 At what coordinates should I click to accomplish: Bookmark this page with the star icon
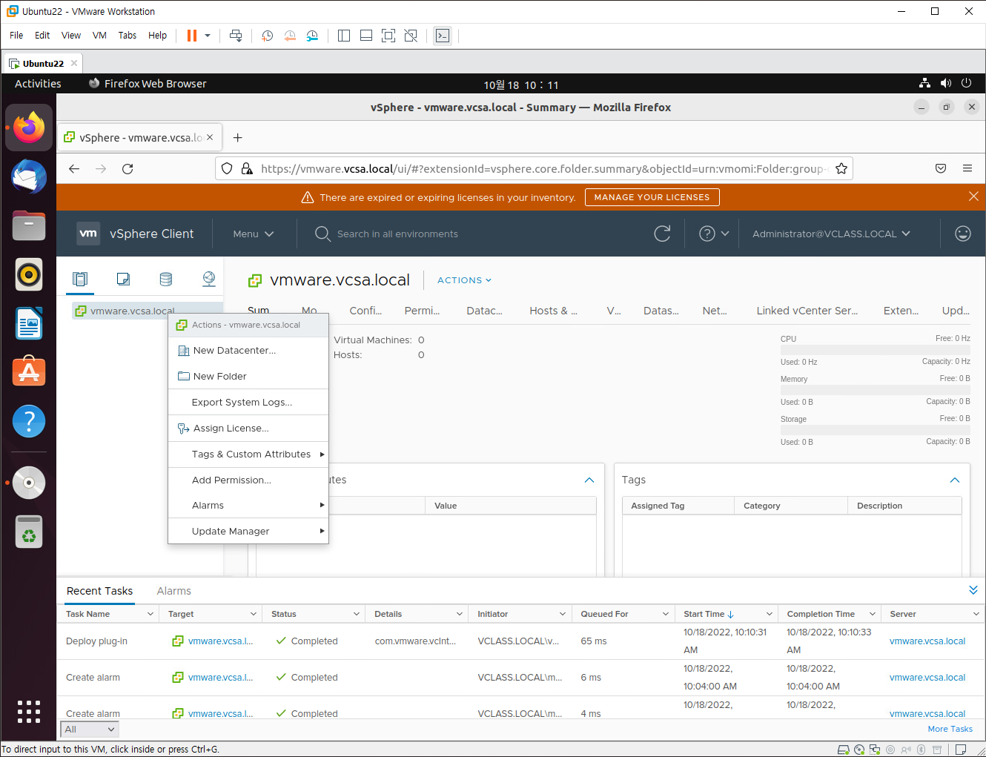coord(841,169)
